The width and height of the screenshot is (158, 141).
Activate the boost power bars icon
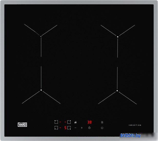click(75, 122)
